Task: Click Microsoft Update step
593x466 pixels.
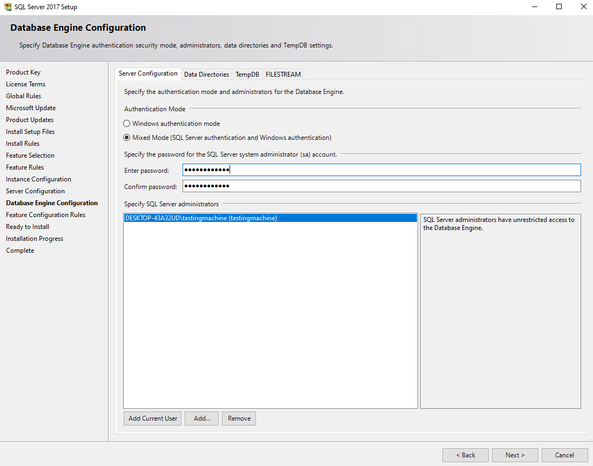Action: (x=31, y=108)
